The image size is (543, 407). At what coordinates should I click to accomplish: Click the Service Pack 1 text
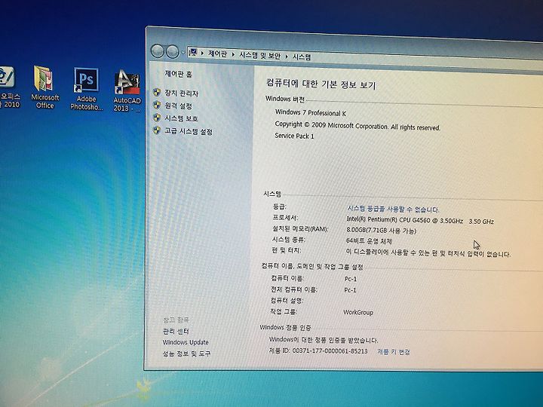pos(294,136)
